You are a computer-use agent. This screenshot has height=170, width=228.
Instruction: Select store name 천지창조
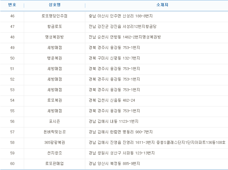point(54,153)
